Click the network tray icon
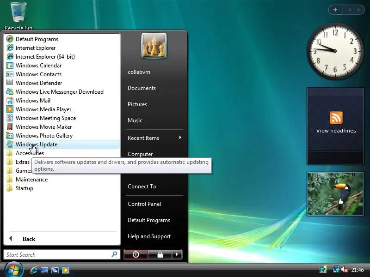The width and height of the screenshot is (370, 277). 336,270
